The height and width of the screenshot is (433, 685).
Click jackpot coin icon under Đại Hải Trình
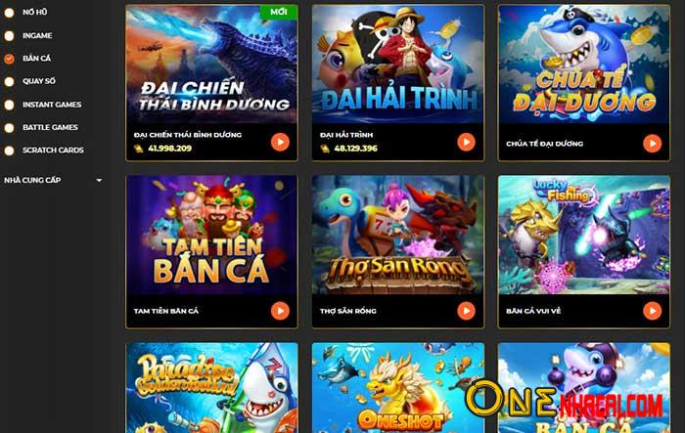[325, 149]
